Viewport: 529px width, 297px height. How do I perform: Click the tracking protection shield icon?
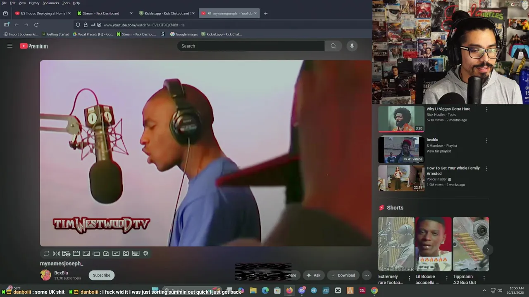point(78,25)
